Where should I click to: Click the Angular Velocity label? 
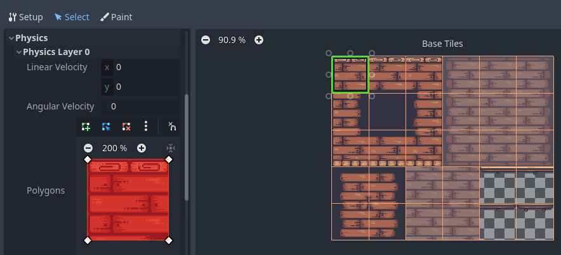click(x=60, y=106)
